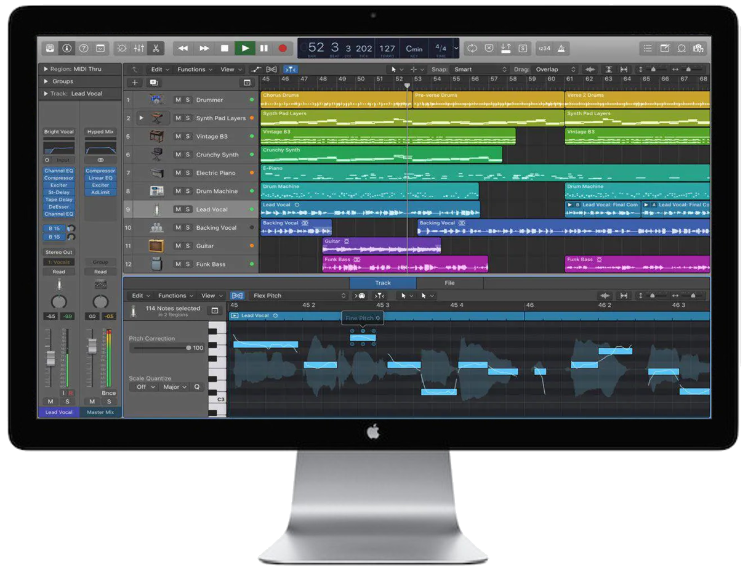This screenshot has width=748, height=576.
Task: Click the add new track plus button
Action: (x=135, y=83)
